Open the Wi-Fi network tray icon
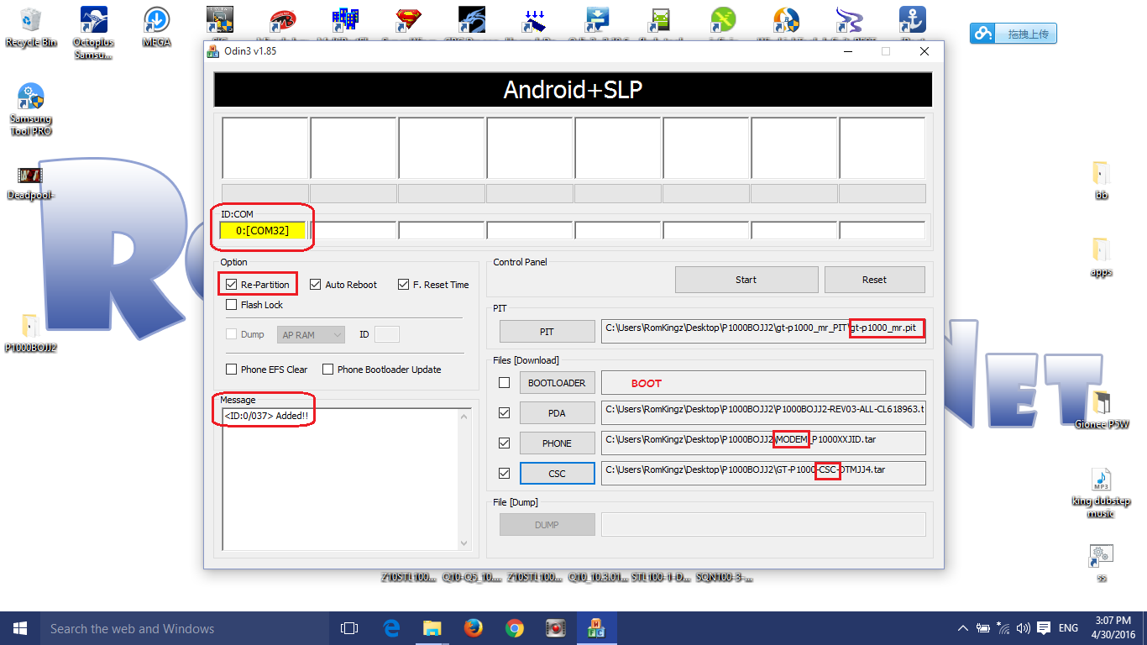The image size is (1147, 645). (x=1003, y=628)
